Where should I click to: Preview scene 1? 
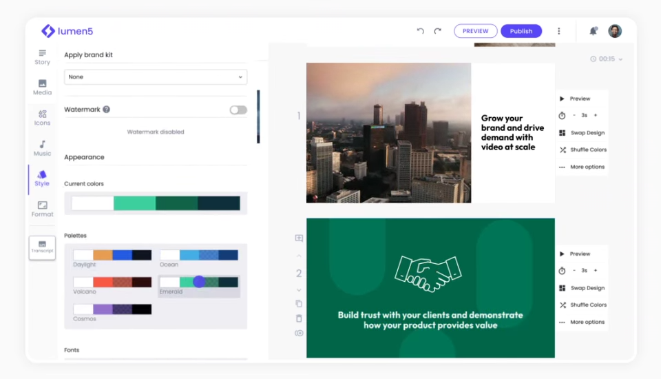coord(575,99)
